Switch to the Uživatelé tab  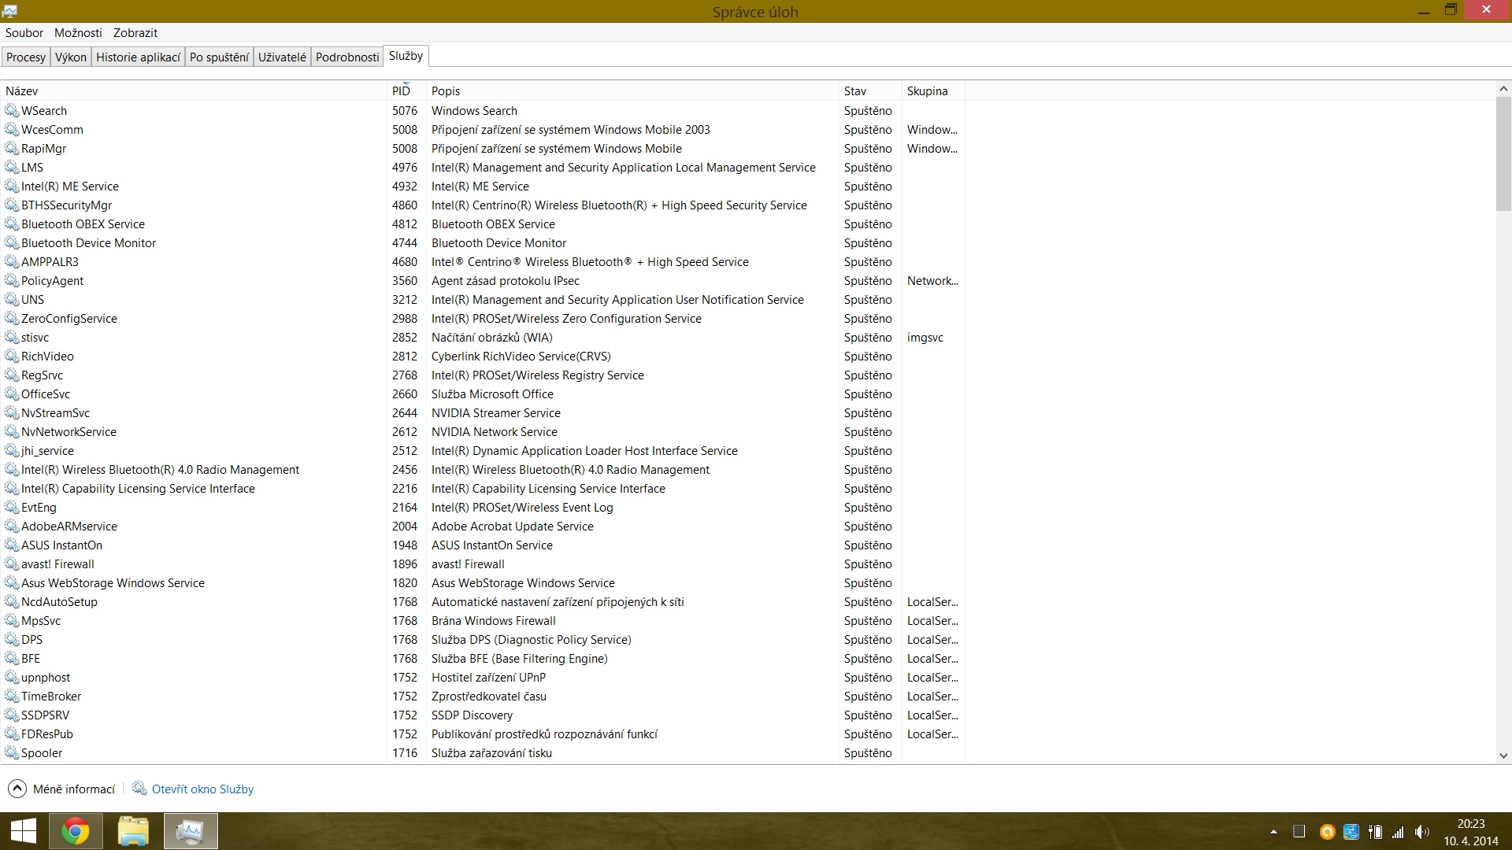tap(282, 57)
